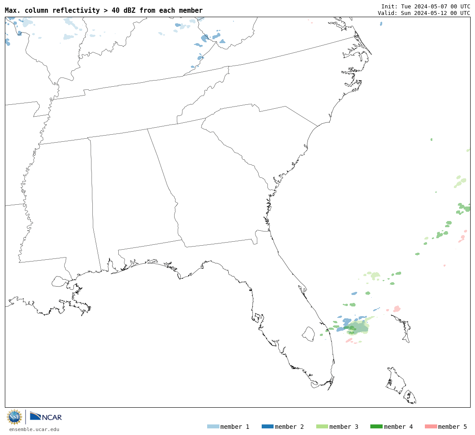This screenshot has height=435, width=475.
Task: Select the 'member 5' legend label
Action: (453, 427)
